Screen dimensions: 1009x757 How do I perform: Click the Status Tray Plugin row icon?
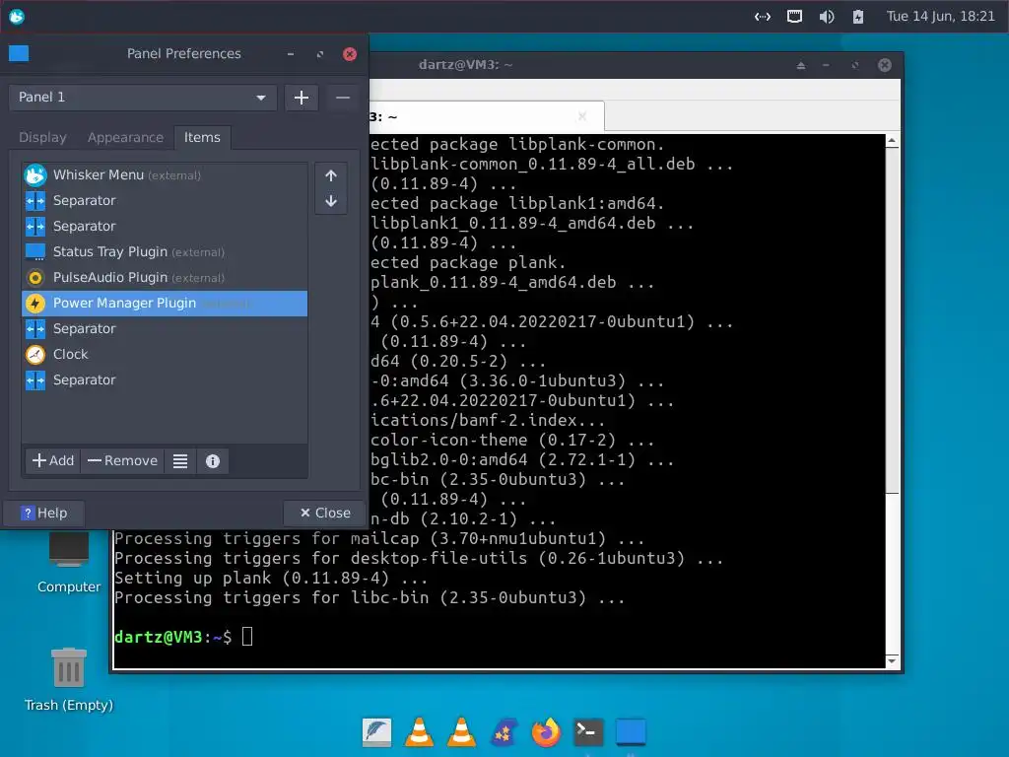click(35, 251)
